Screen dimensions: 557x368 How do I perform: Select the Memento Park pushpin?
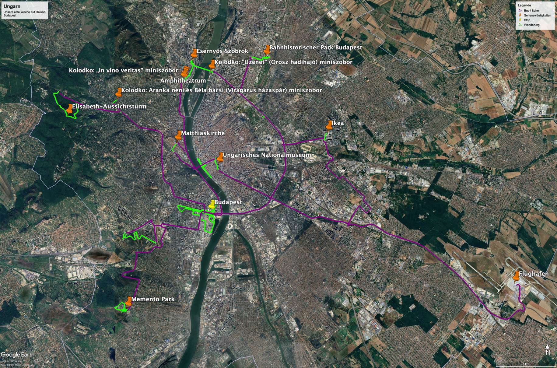[128, 301]
